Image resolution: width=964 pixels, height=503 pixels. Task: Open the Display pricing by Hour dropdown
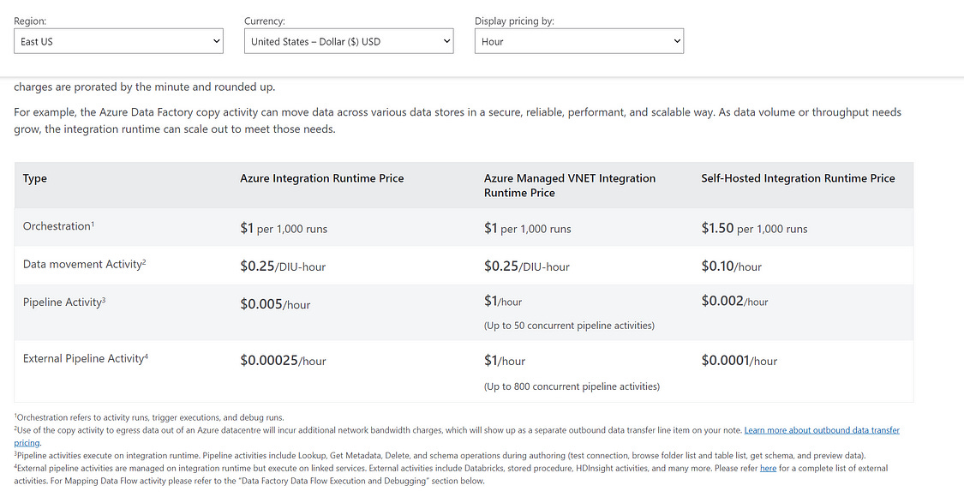click(x=579, y=41)
